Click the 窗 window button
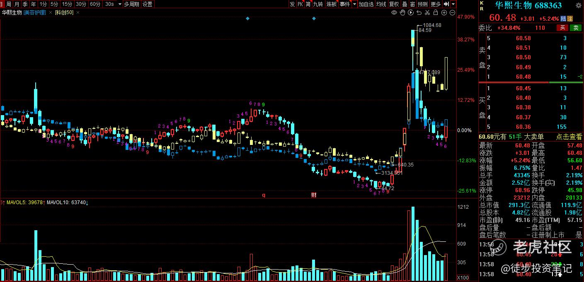The height and width of the screenshot is (282, 584). [x=413, y=4]
